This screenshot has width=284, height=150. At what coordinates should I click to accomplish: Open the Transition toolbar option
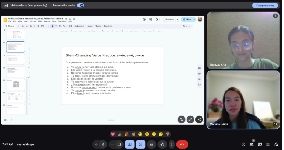(108, 26)
